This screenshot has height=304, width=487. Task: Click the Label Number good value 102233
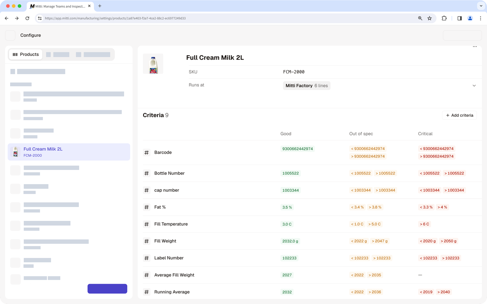tap(289, 258)
